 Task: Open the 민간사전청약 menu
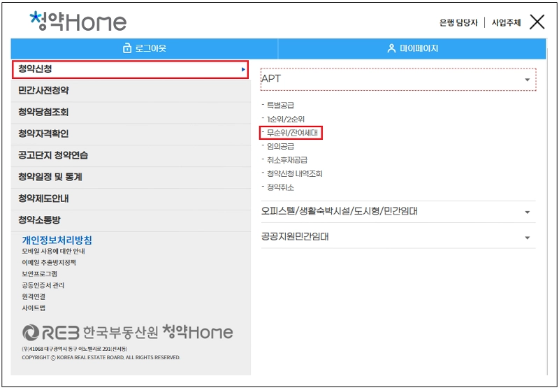tap(131, 91)
